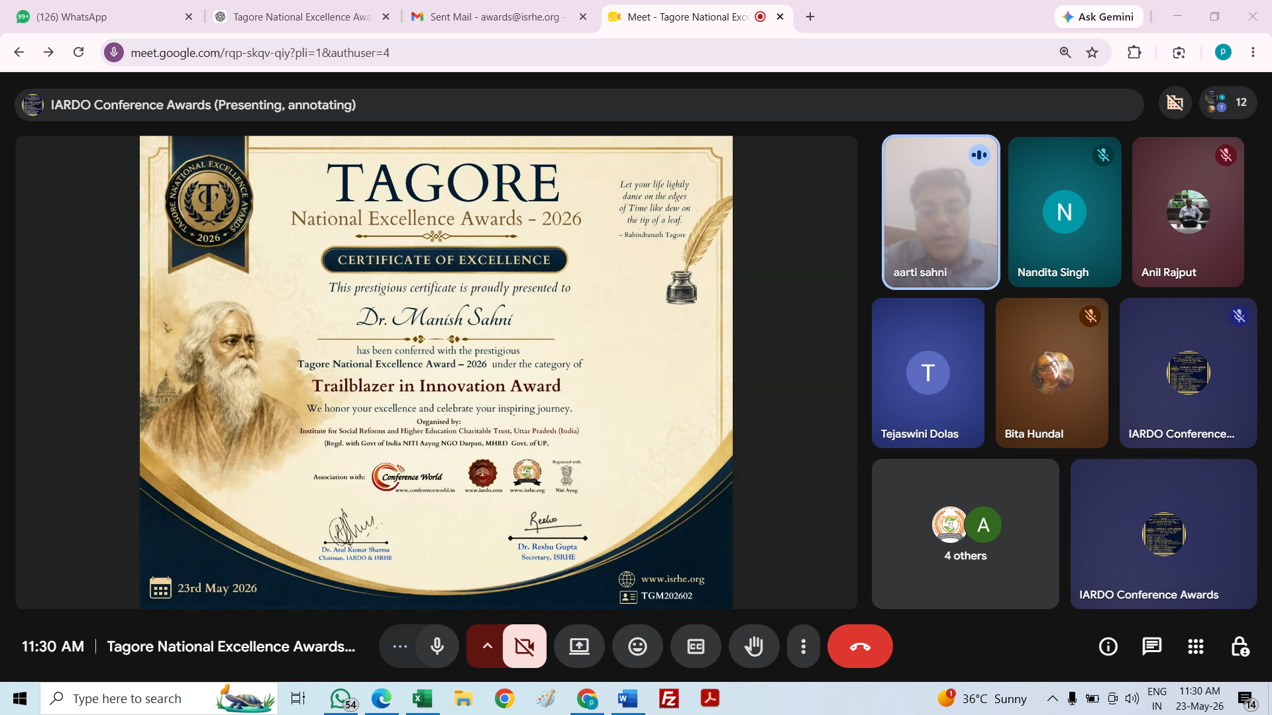The height and width of the screenshot is (715, 1272).
Task: Click the present screen button
Action: (579, 646)
